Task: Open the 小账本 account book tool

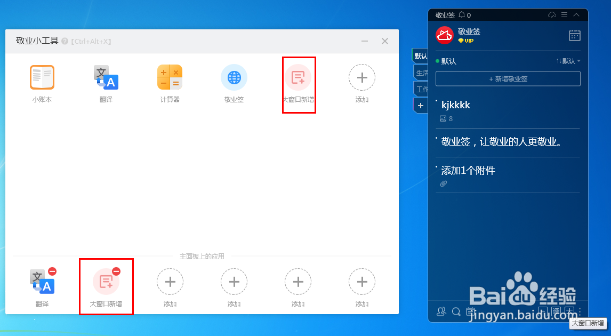Action: (x=42, y=77)
